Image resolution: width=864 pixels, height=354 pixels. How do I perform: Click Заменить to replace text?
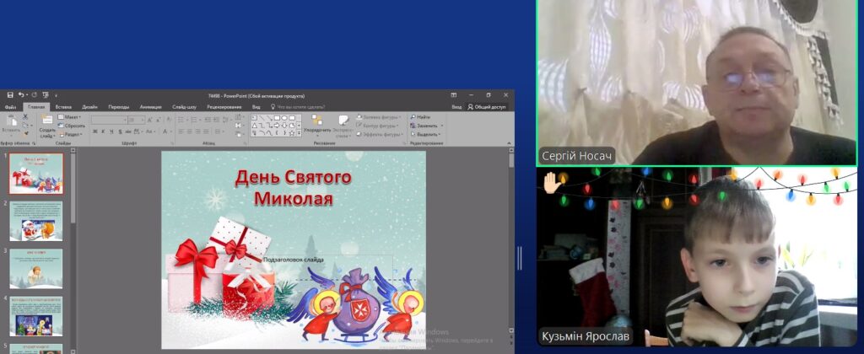point(424,126)
